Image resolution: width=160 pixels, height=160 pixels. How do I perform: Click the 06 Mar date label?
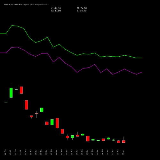[x=41, y=152]
